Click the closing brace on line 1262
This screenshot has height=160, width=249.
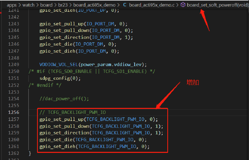30,153
